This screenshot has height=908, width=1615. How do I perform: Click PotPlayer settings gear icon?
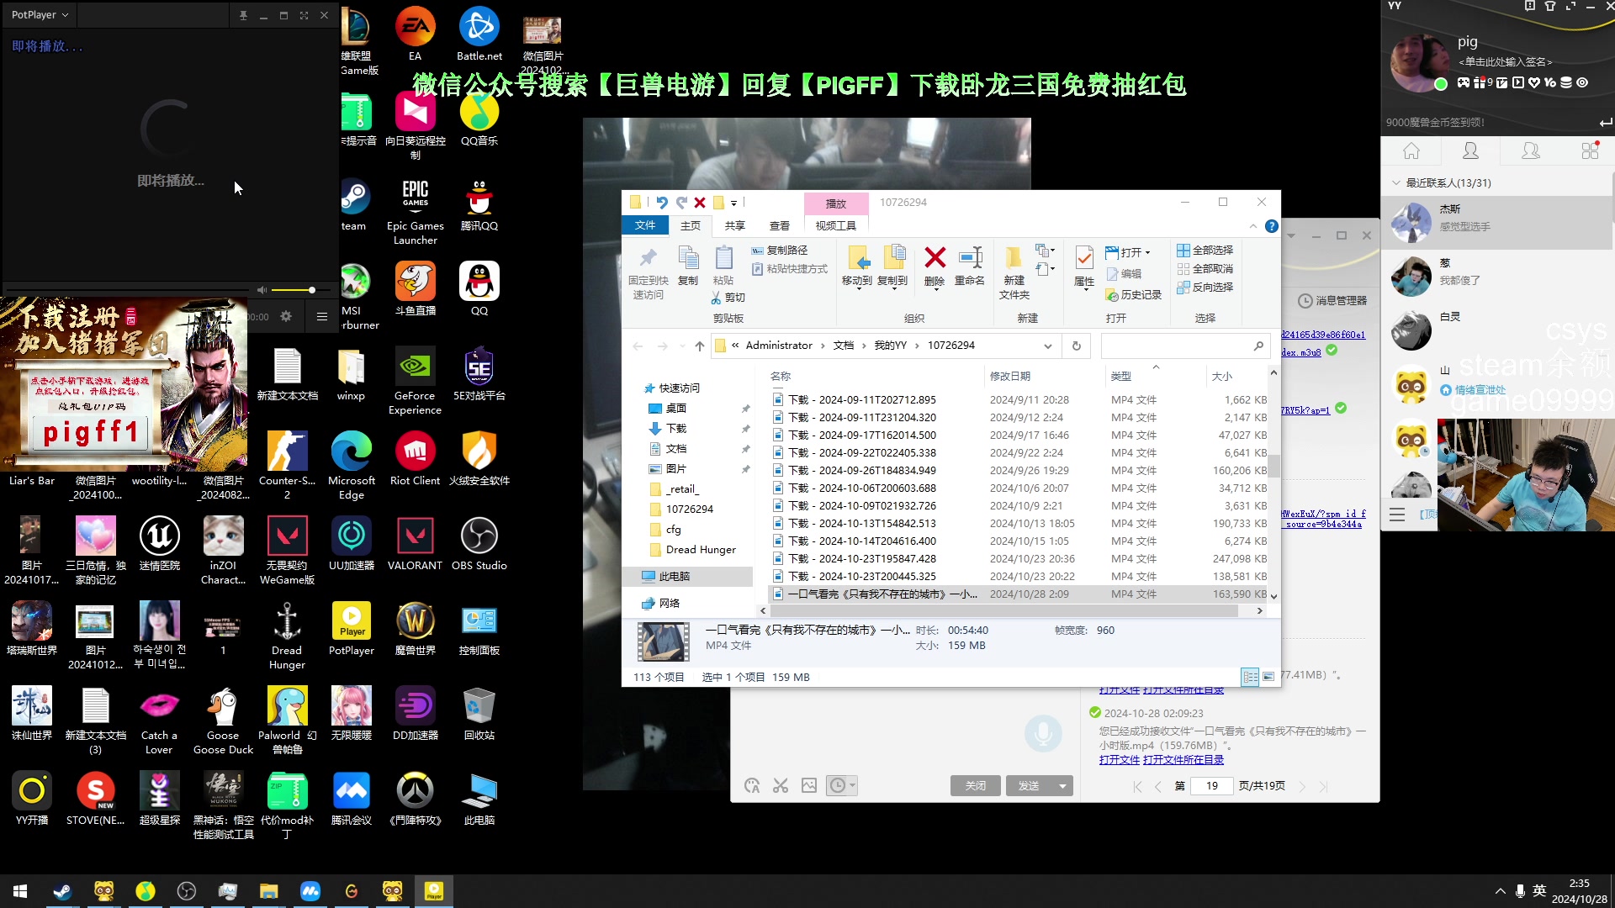(286, 317)
